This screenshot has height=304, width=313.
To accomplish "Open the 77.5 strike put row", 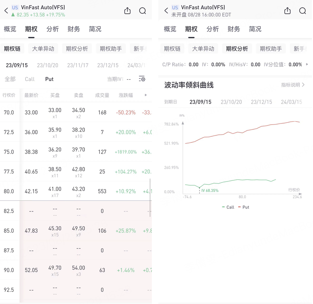I will (76, 172).
